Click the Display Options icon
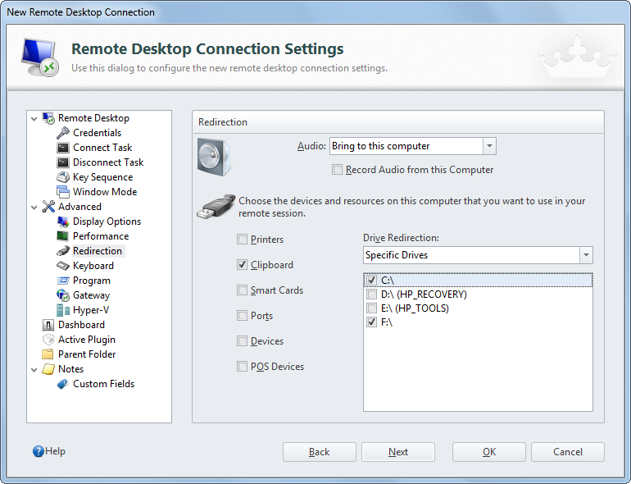 pos(63,221)
